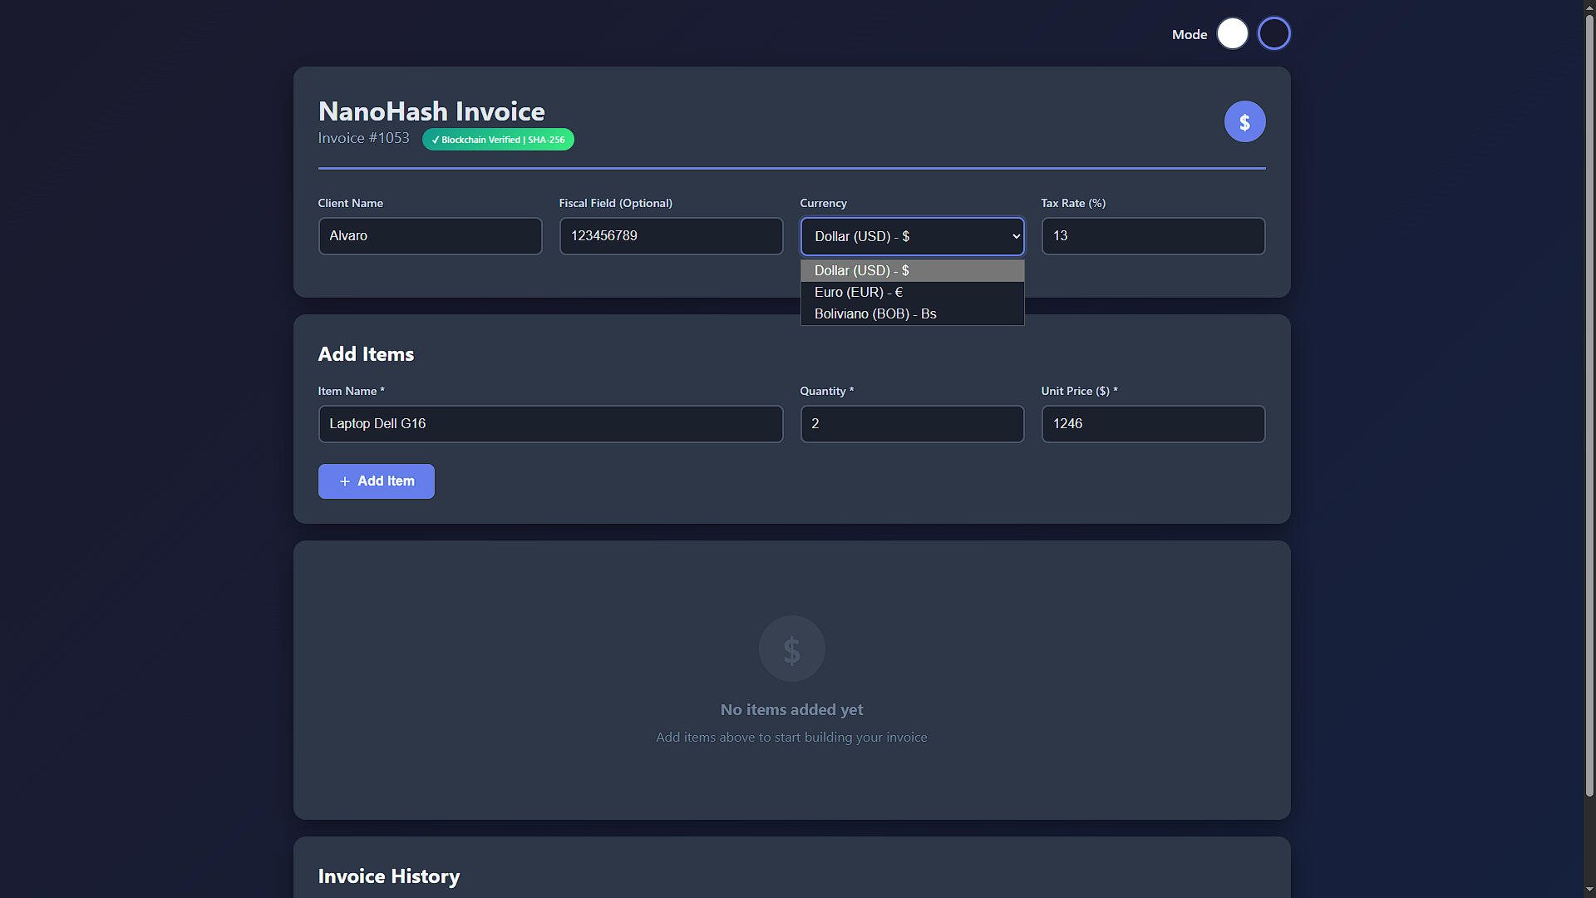Click the Item Name field Laptop Dell G16
1596x898 pixels.
coord(550,424)
